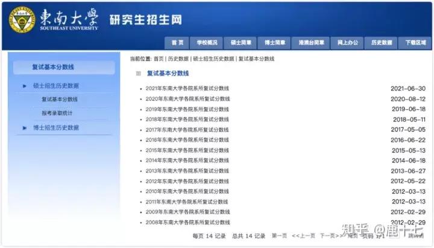Open 2010年东南大学各院系所复试分数线
The height and width of the screenshot is (248, 434).
pyautogui.click(x=187, y=191)
